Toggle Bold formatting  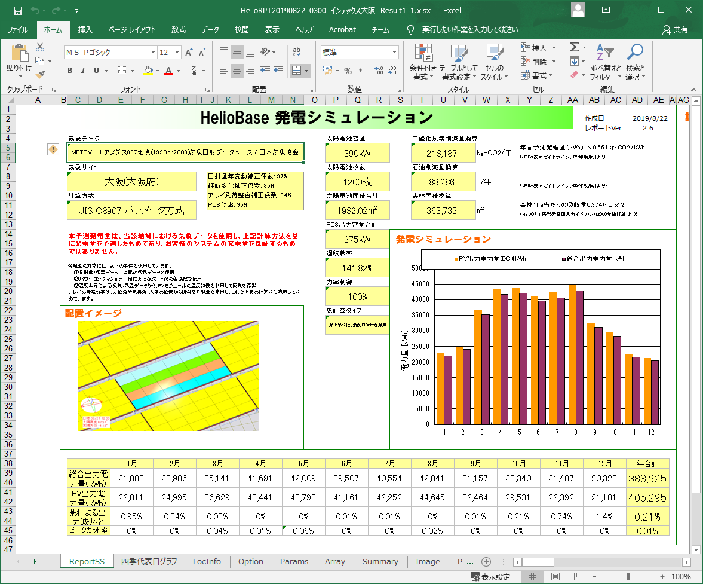pos(70,71)
